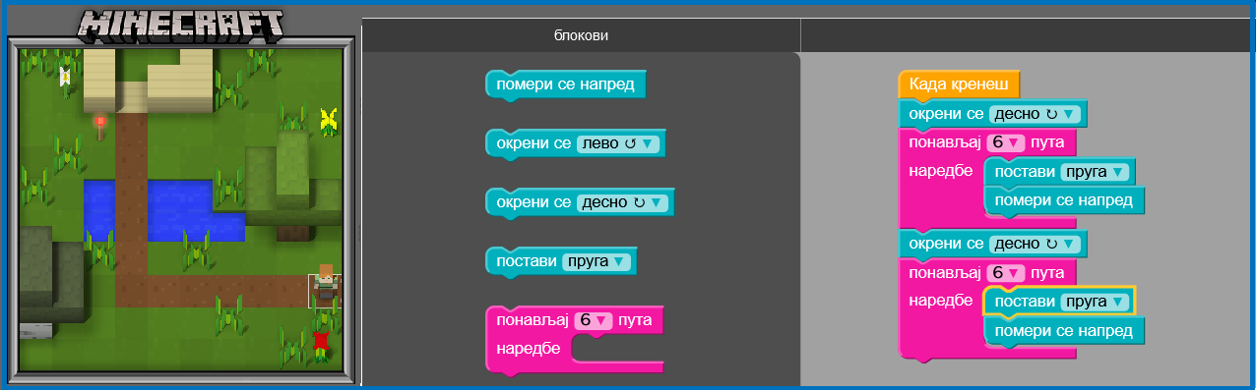1256x390 pixels.
Task: Click the toolbox 'понављај' repeat block
Action: tap(575, 339)
